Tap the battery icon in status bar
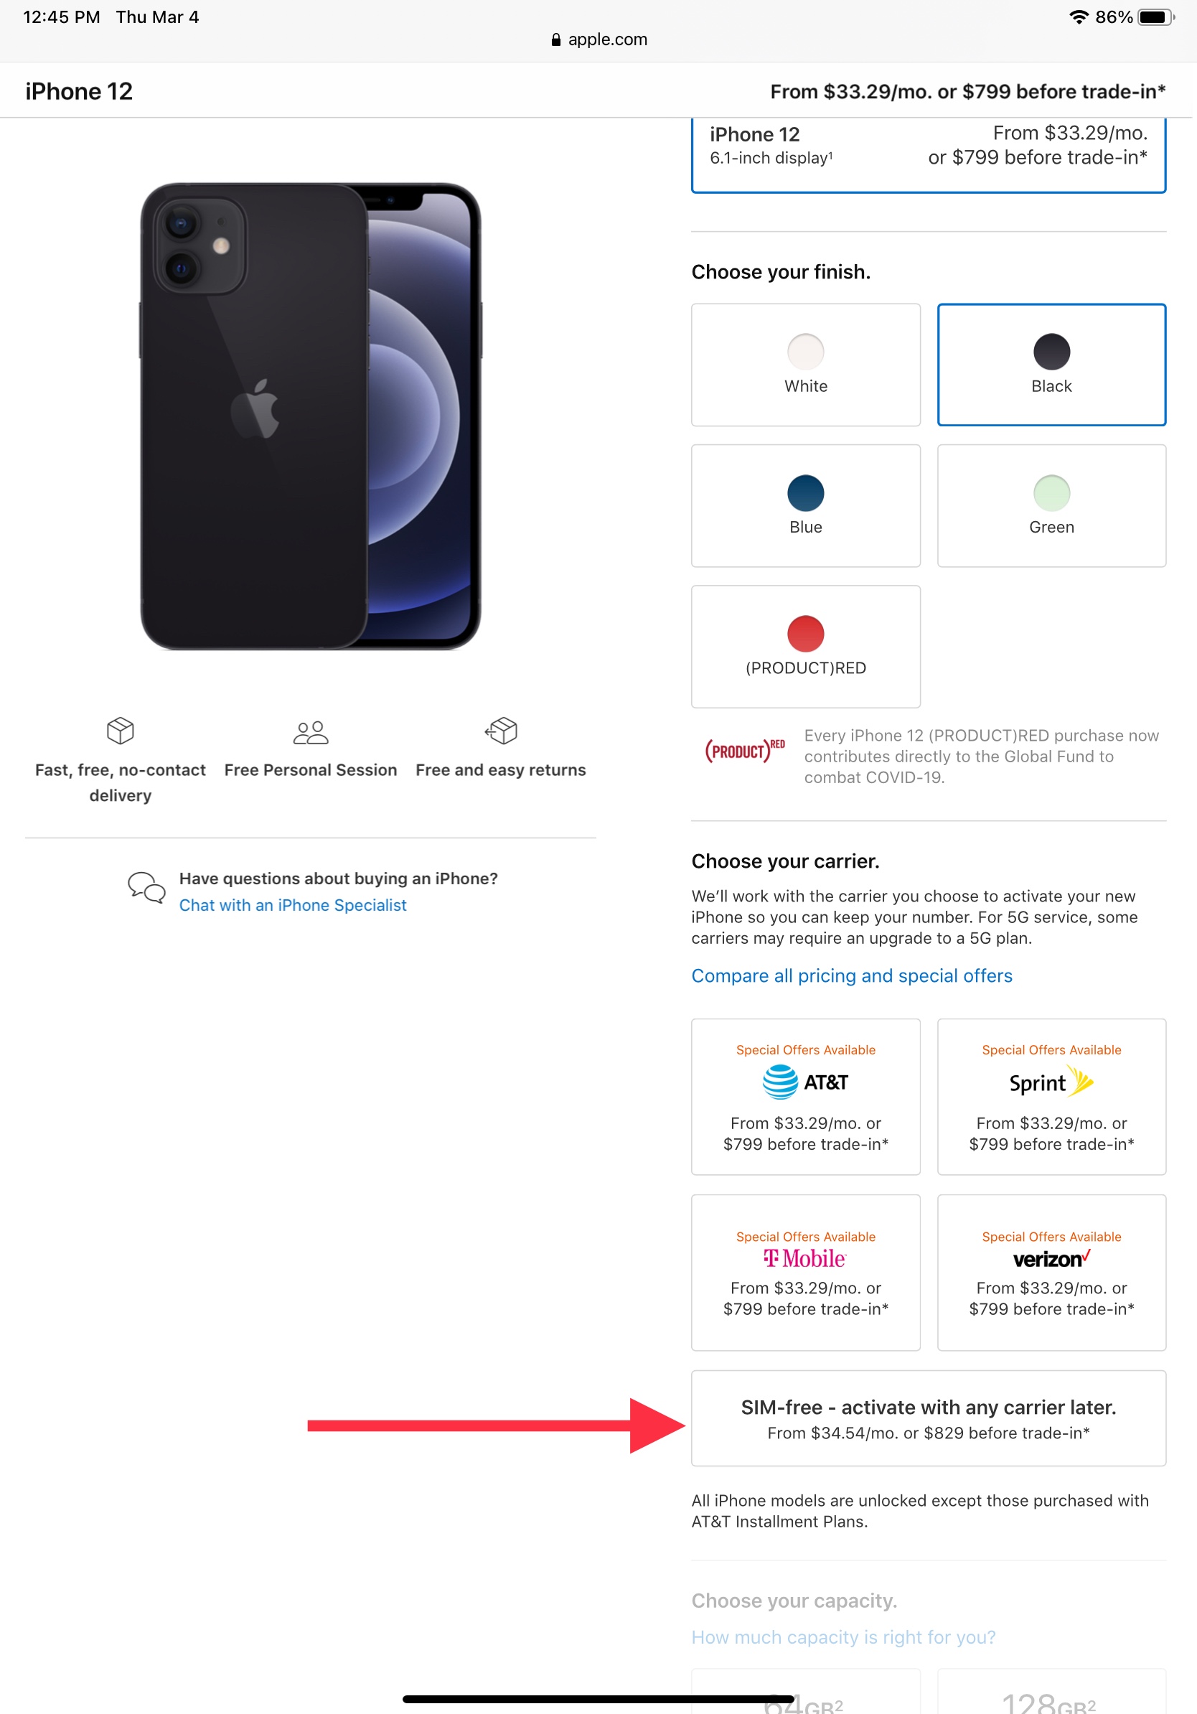Screen dimensions: 1197x1714 click(1156, 17)
